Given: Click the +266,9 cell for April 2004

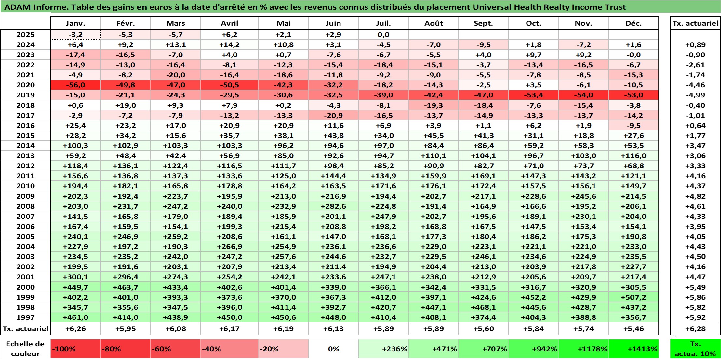Looking at the screenshot, I should point(229,247).
